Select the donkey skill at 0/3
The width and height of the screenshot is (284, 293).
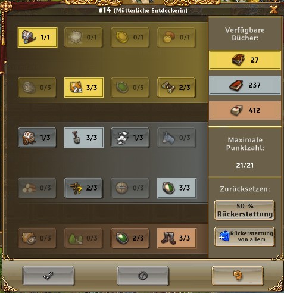tap(176, 138)
